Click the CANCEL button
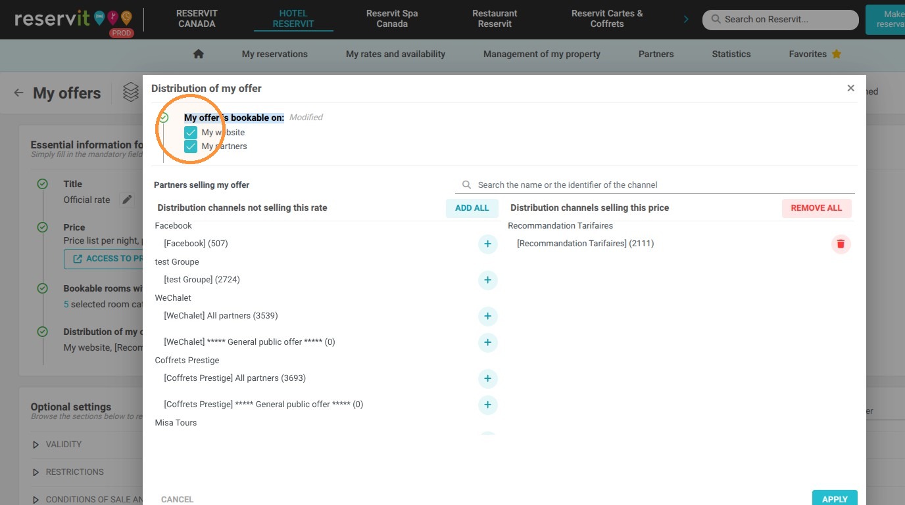Image resolution: width=905 pixels, height=505 pixels. click(x=178, y=499)
